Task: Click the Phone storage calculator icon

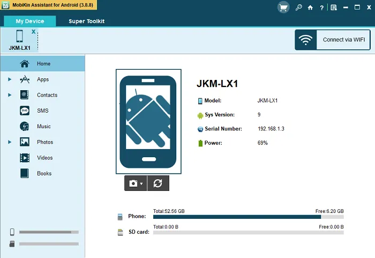Action: [x=120, y=217]
